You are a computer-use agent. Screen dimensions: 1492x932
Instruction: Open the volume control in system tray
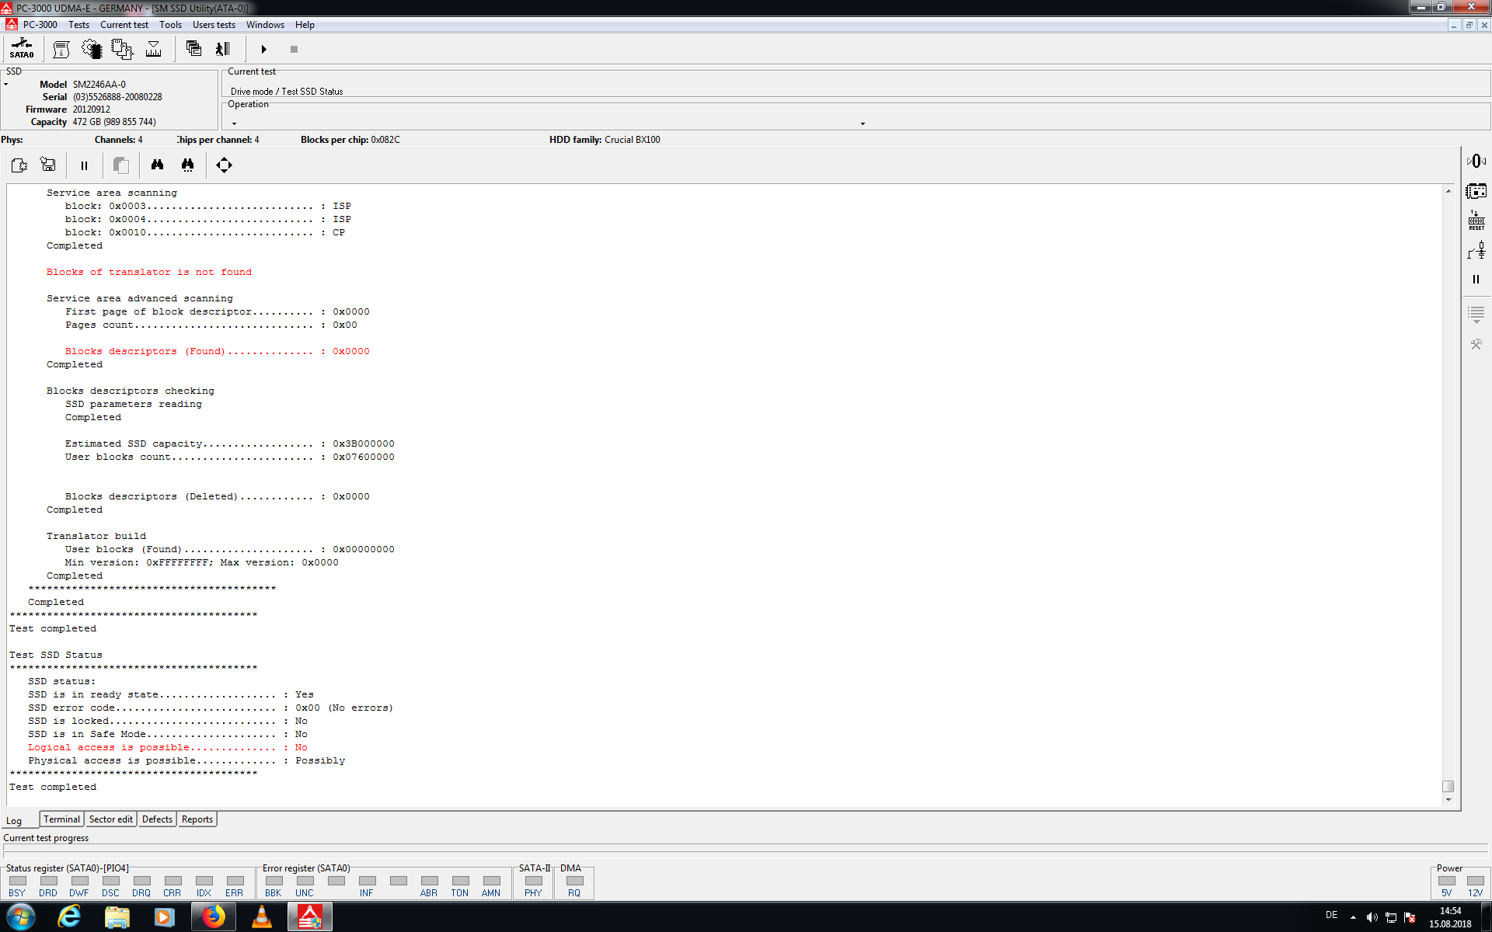coord(1372,917)
